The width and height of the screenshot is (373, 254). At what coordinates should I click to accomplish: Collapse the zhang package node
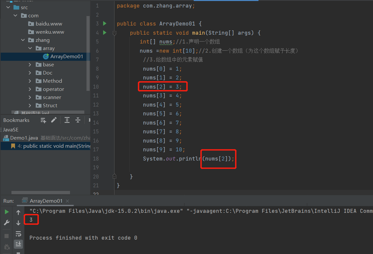click(x=23, y=40)
